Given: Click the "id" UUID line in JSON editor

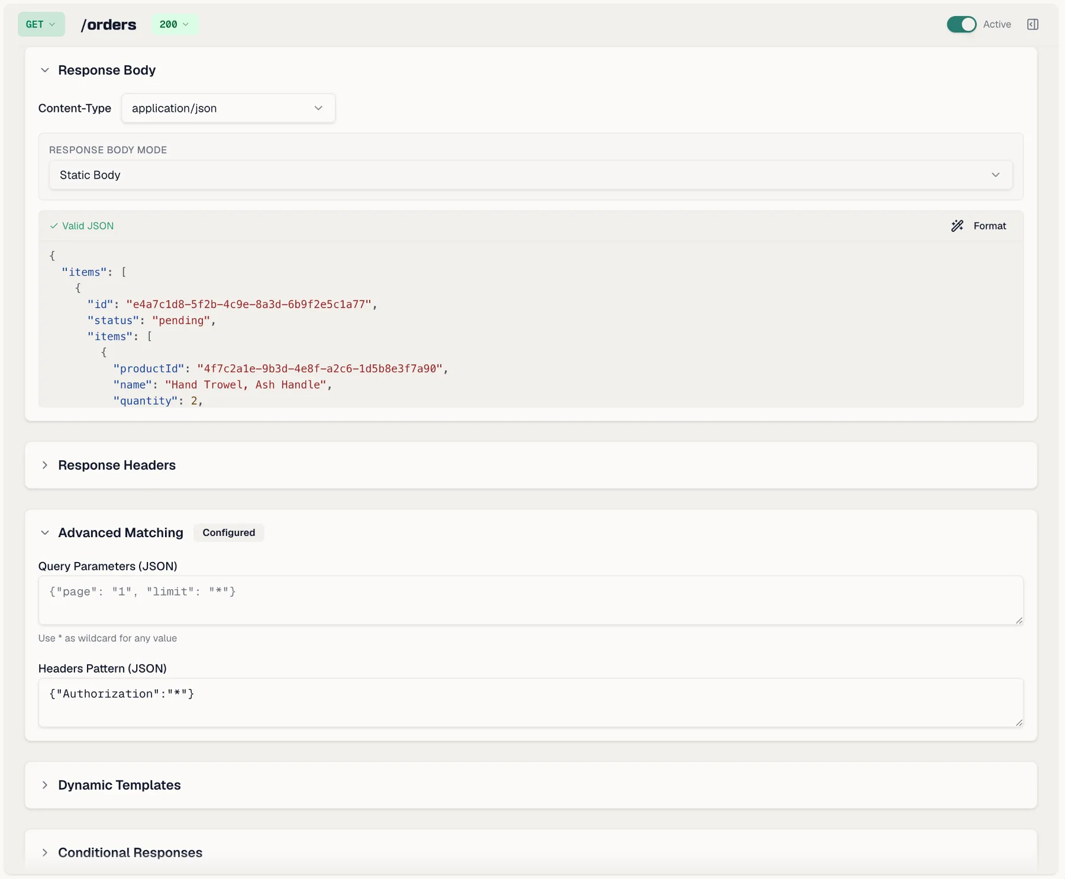Looking at the screenshot, I should tap(233, 305).
